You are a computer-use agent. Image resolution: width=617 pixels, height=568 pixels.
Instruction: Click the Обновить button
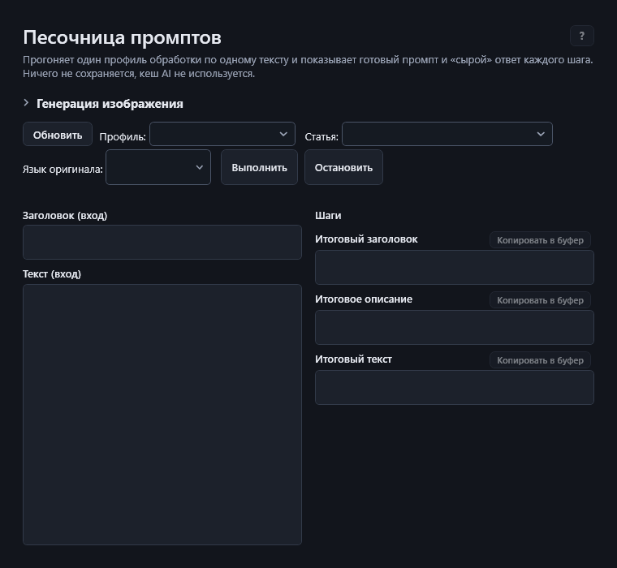click(x=58, y=135)
